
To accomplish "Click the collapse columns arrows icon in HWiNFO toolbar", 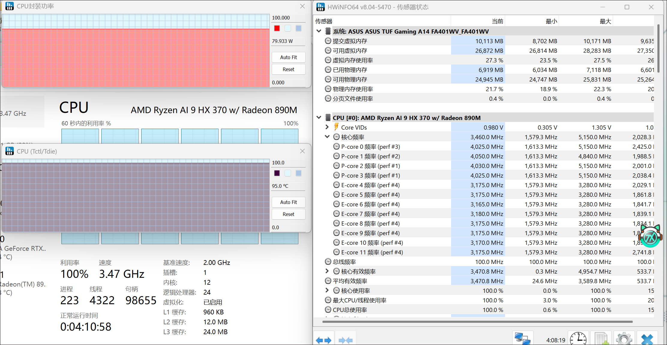I will point(345,340).
